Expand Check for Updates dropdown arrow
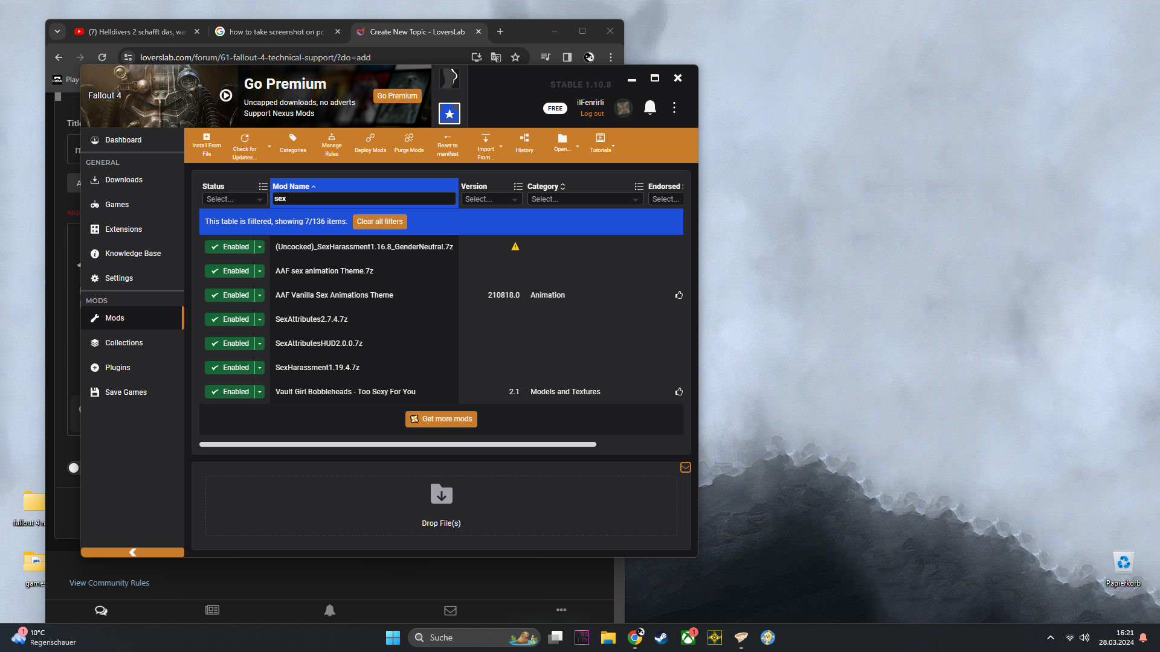The height and width of the screenshot is (652, 1160). click(269, 147)
